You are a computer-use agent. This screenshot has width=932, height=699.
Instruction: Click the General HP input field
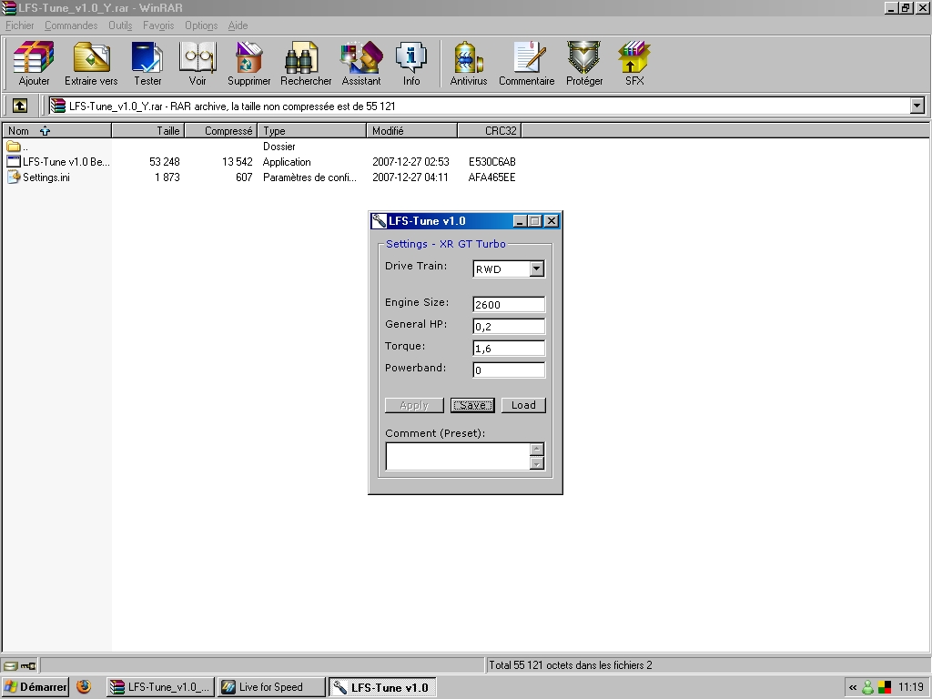(x=509, y=327)
